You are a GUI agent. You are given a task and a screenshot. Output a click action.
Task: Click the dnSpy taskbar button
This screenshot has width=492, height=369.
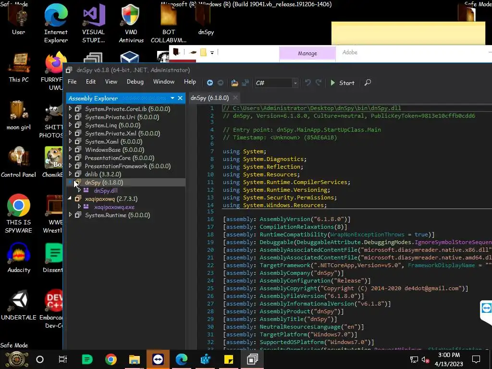pyautogui.click(x=252, y=359)
